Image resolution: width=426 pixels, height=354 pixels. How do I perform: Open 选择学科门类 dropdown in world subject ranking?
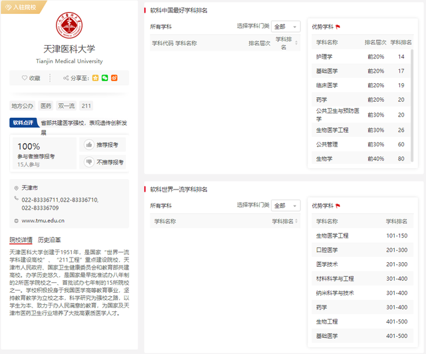(x=286, y=206)
